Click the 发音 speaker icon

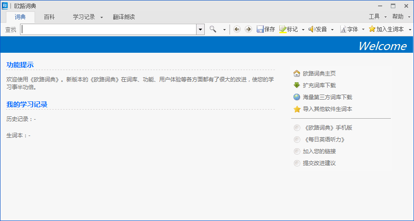[x=312, y=29]
